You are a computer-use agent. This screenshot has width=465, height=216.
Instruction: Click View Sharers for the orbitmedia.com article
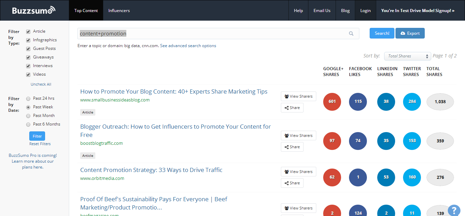click(298, 172)
